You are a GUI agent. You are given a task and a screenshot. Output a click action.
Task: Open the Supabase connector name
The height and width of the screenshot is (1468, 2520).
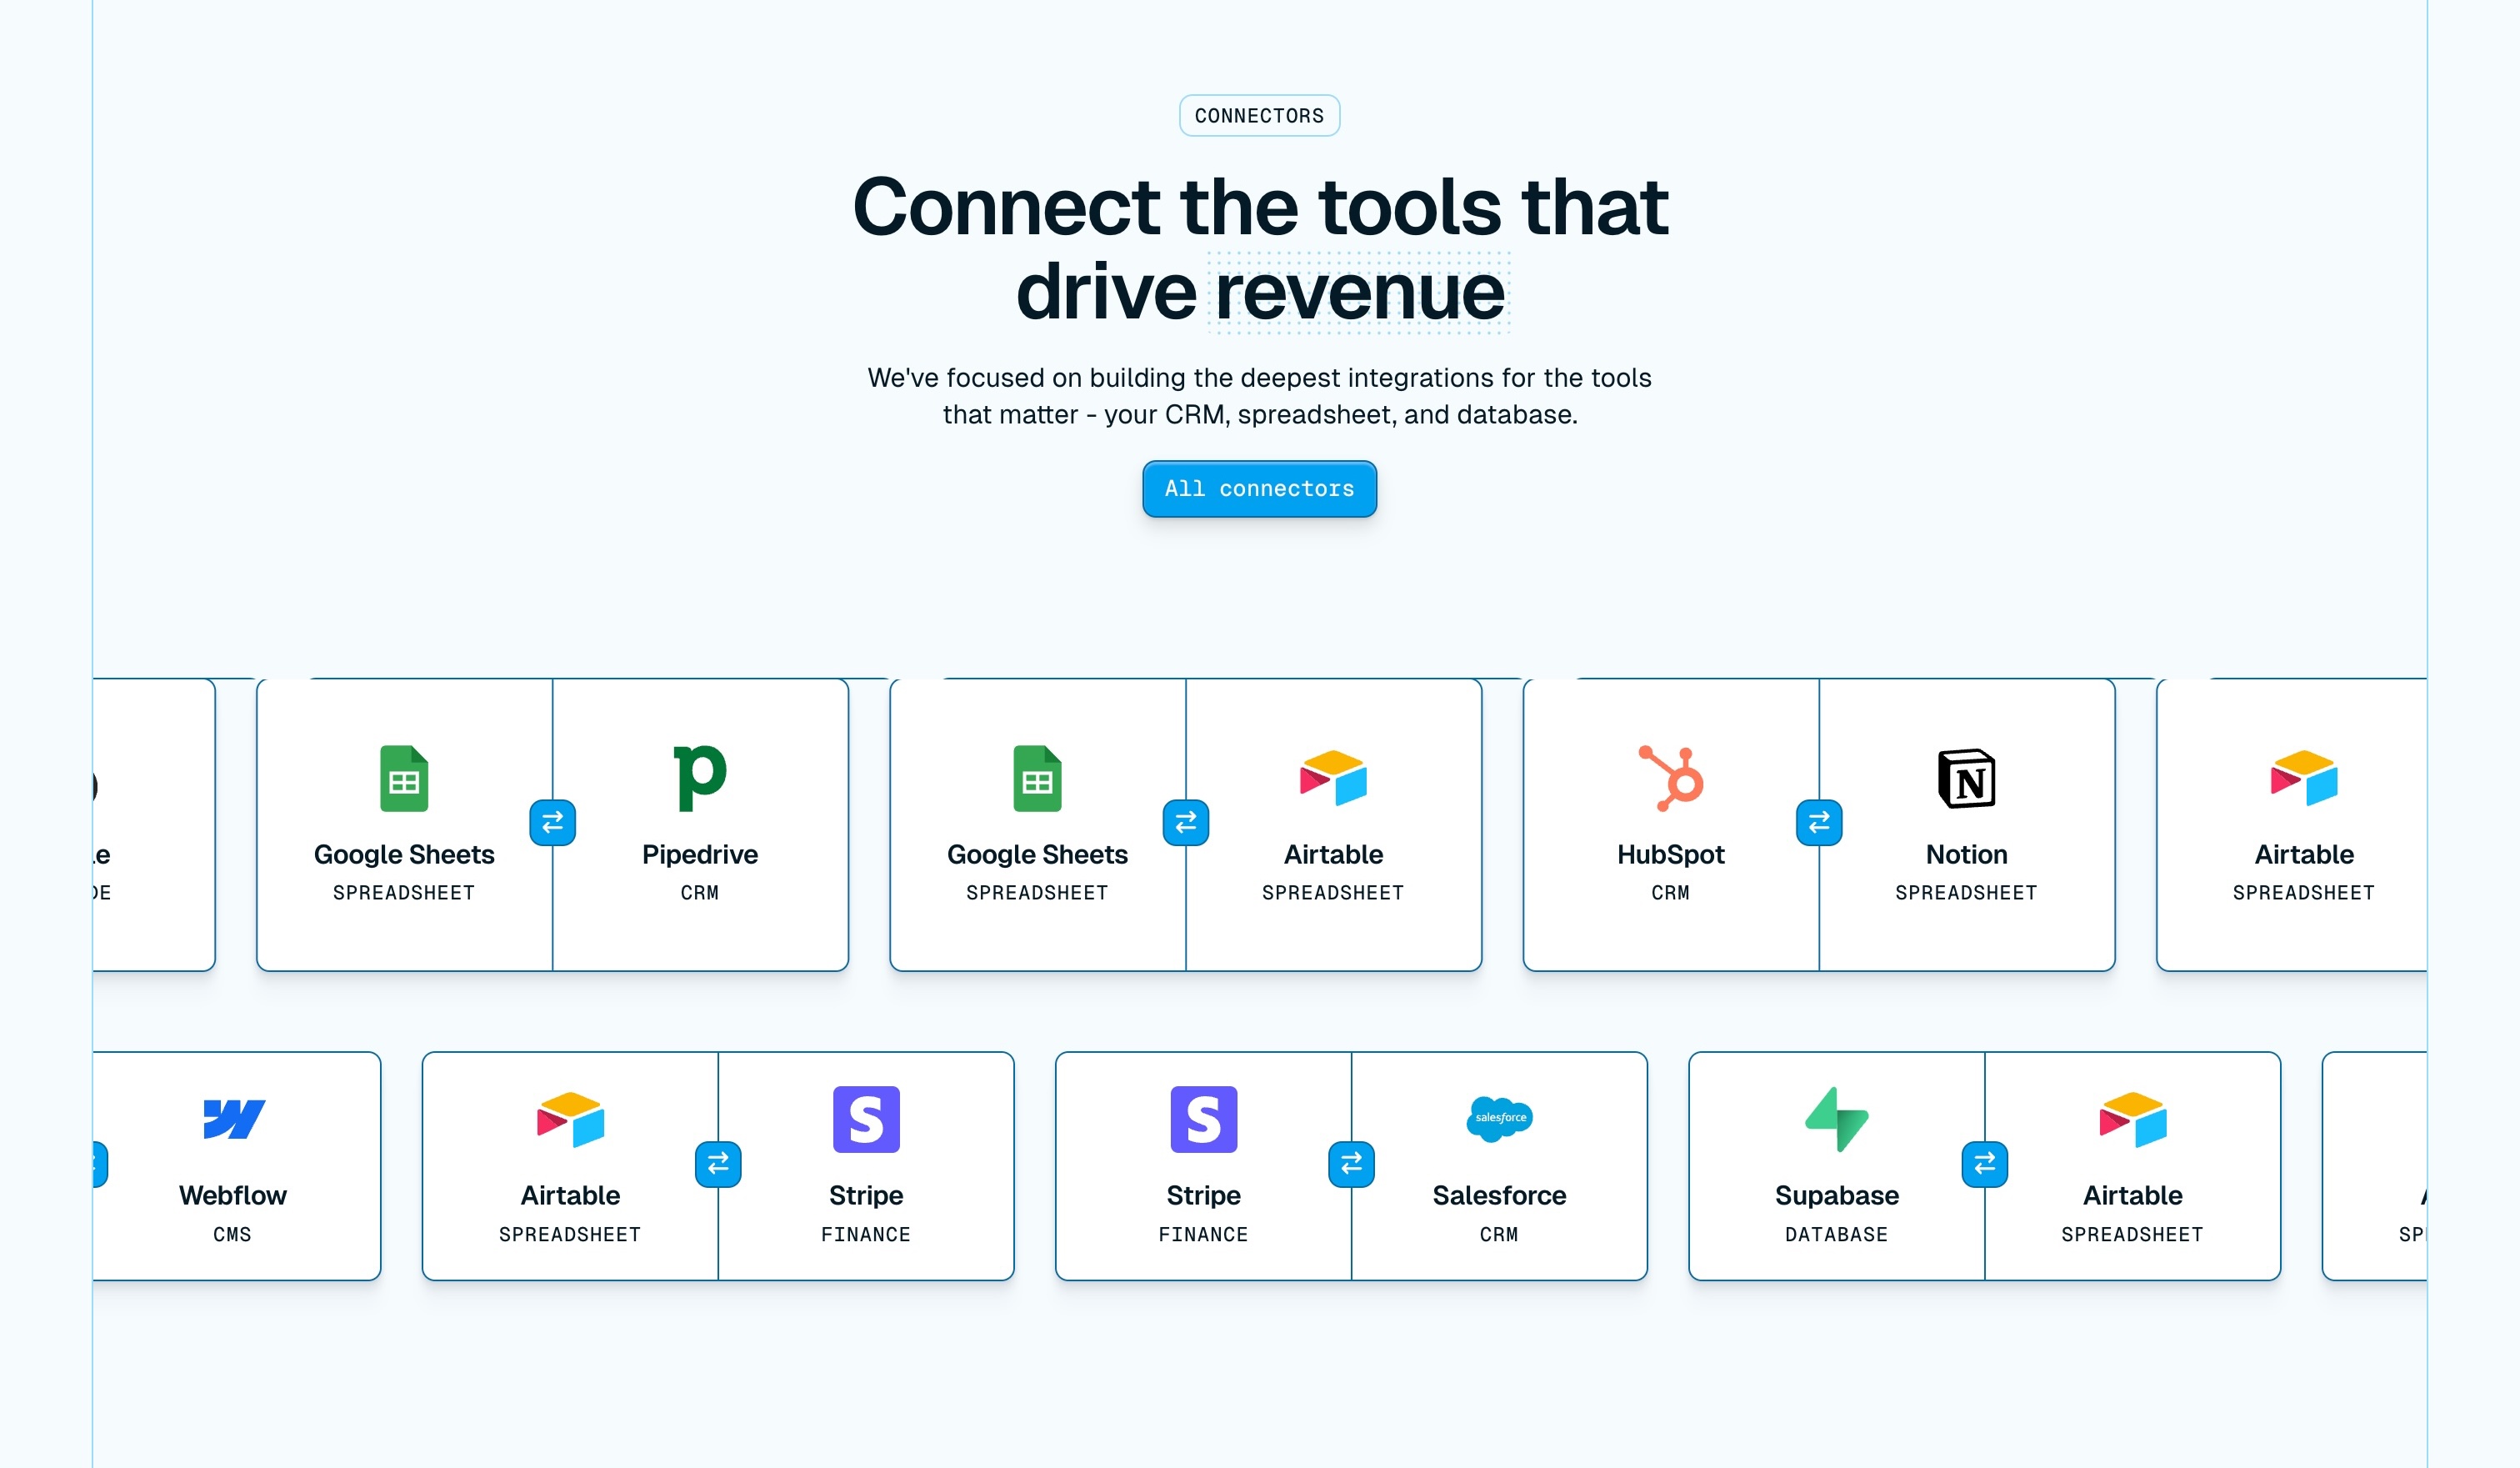[x=1837, y=1196]
